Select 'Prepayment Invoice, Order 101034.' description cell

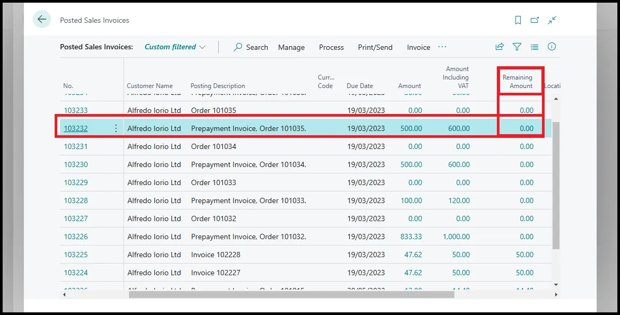pyautogui.click(x=248, y=164)
